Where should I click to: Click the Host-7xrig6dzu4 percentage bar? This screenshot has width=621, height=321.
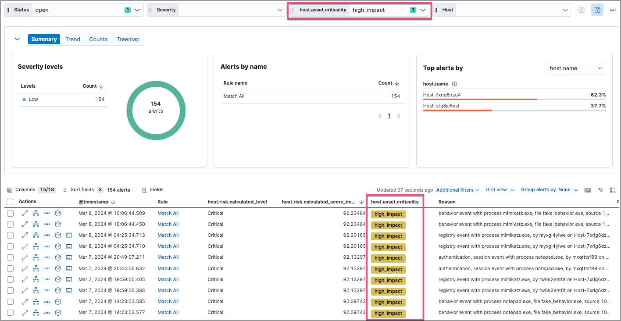(x=480, y=99)
